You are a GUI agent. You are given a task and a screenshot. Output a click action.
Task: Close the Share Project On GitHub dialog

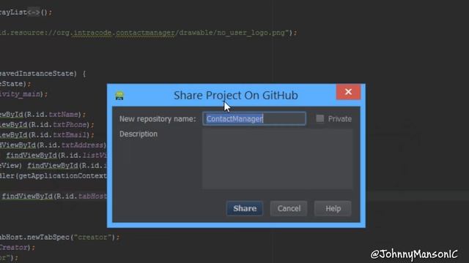pyautogui.click(x=348, y=92)
